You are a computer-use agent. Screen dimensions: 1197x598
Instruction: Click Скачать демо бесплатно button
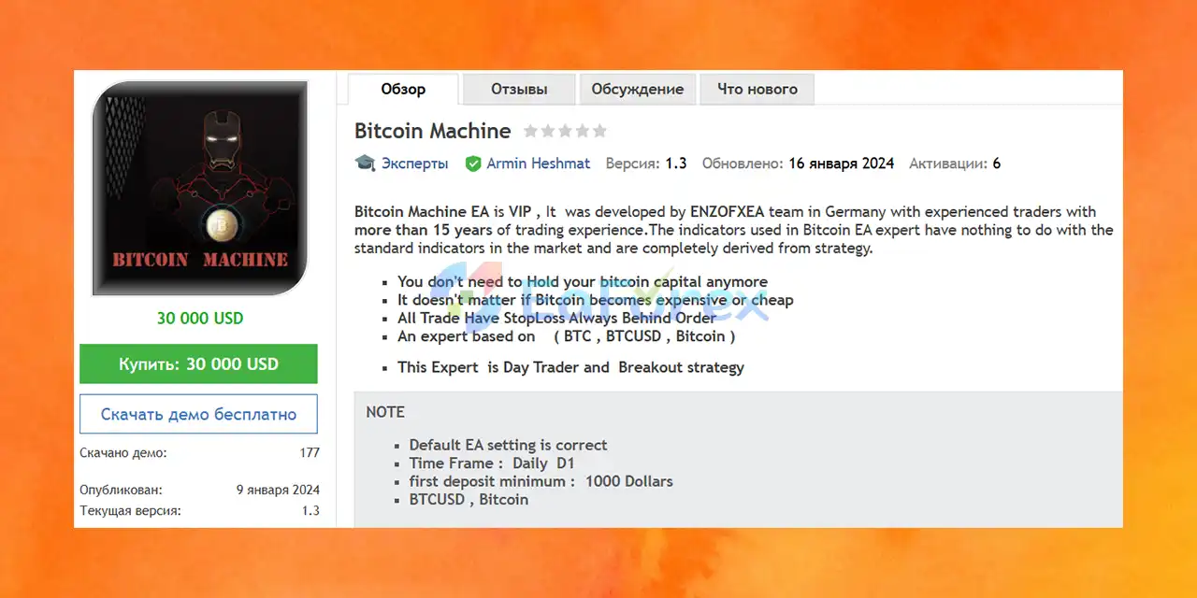(198, 414)
